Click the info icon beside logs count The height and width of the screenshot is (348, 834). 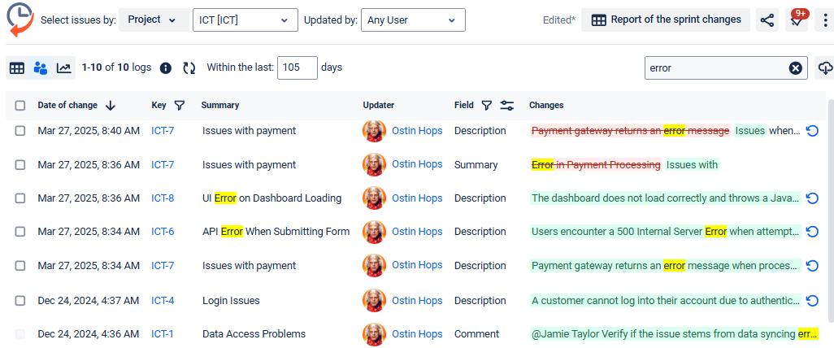coord(165,68)
